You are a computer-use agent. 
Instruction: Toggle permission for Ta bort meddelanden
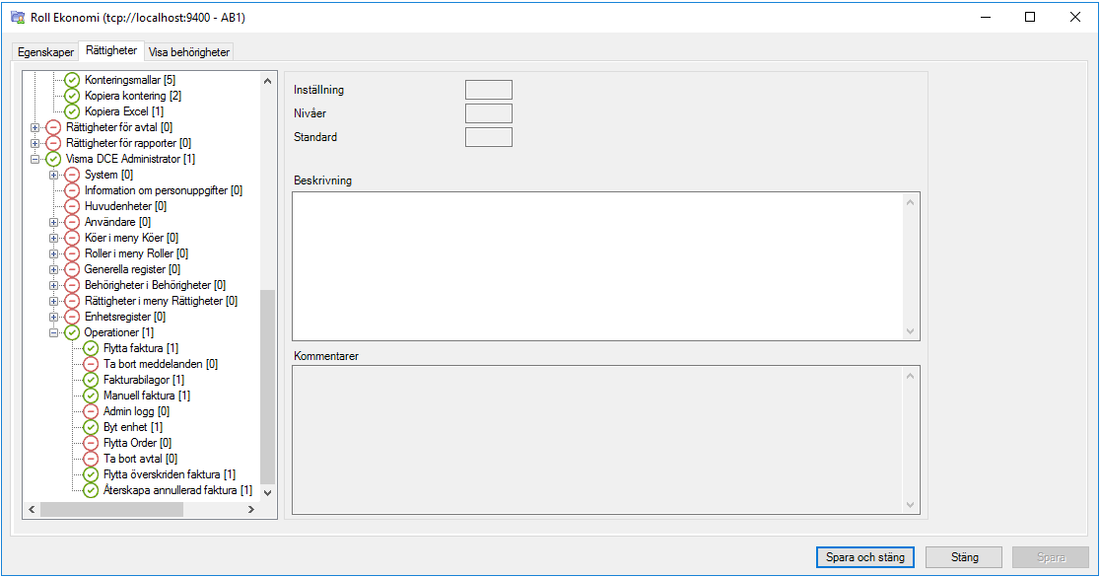coord(90,364)
